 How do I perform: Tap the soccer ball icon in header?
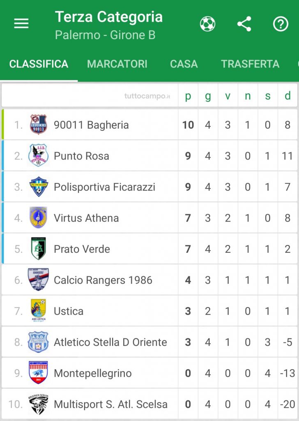[207, 24]
